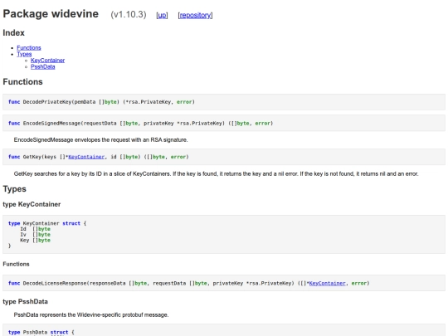Click the GetKey function name

32,157
